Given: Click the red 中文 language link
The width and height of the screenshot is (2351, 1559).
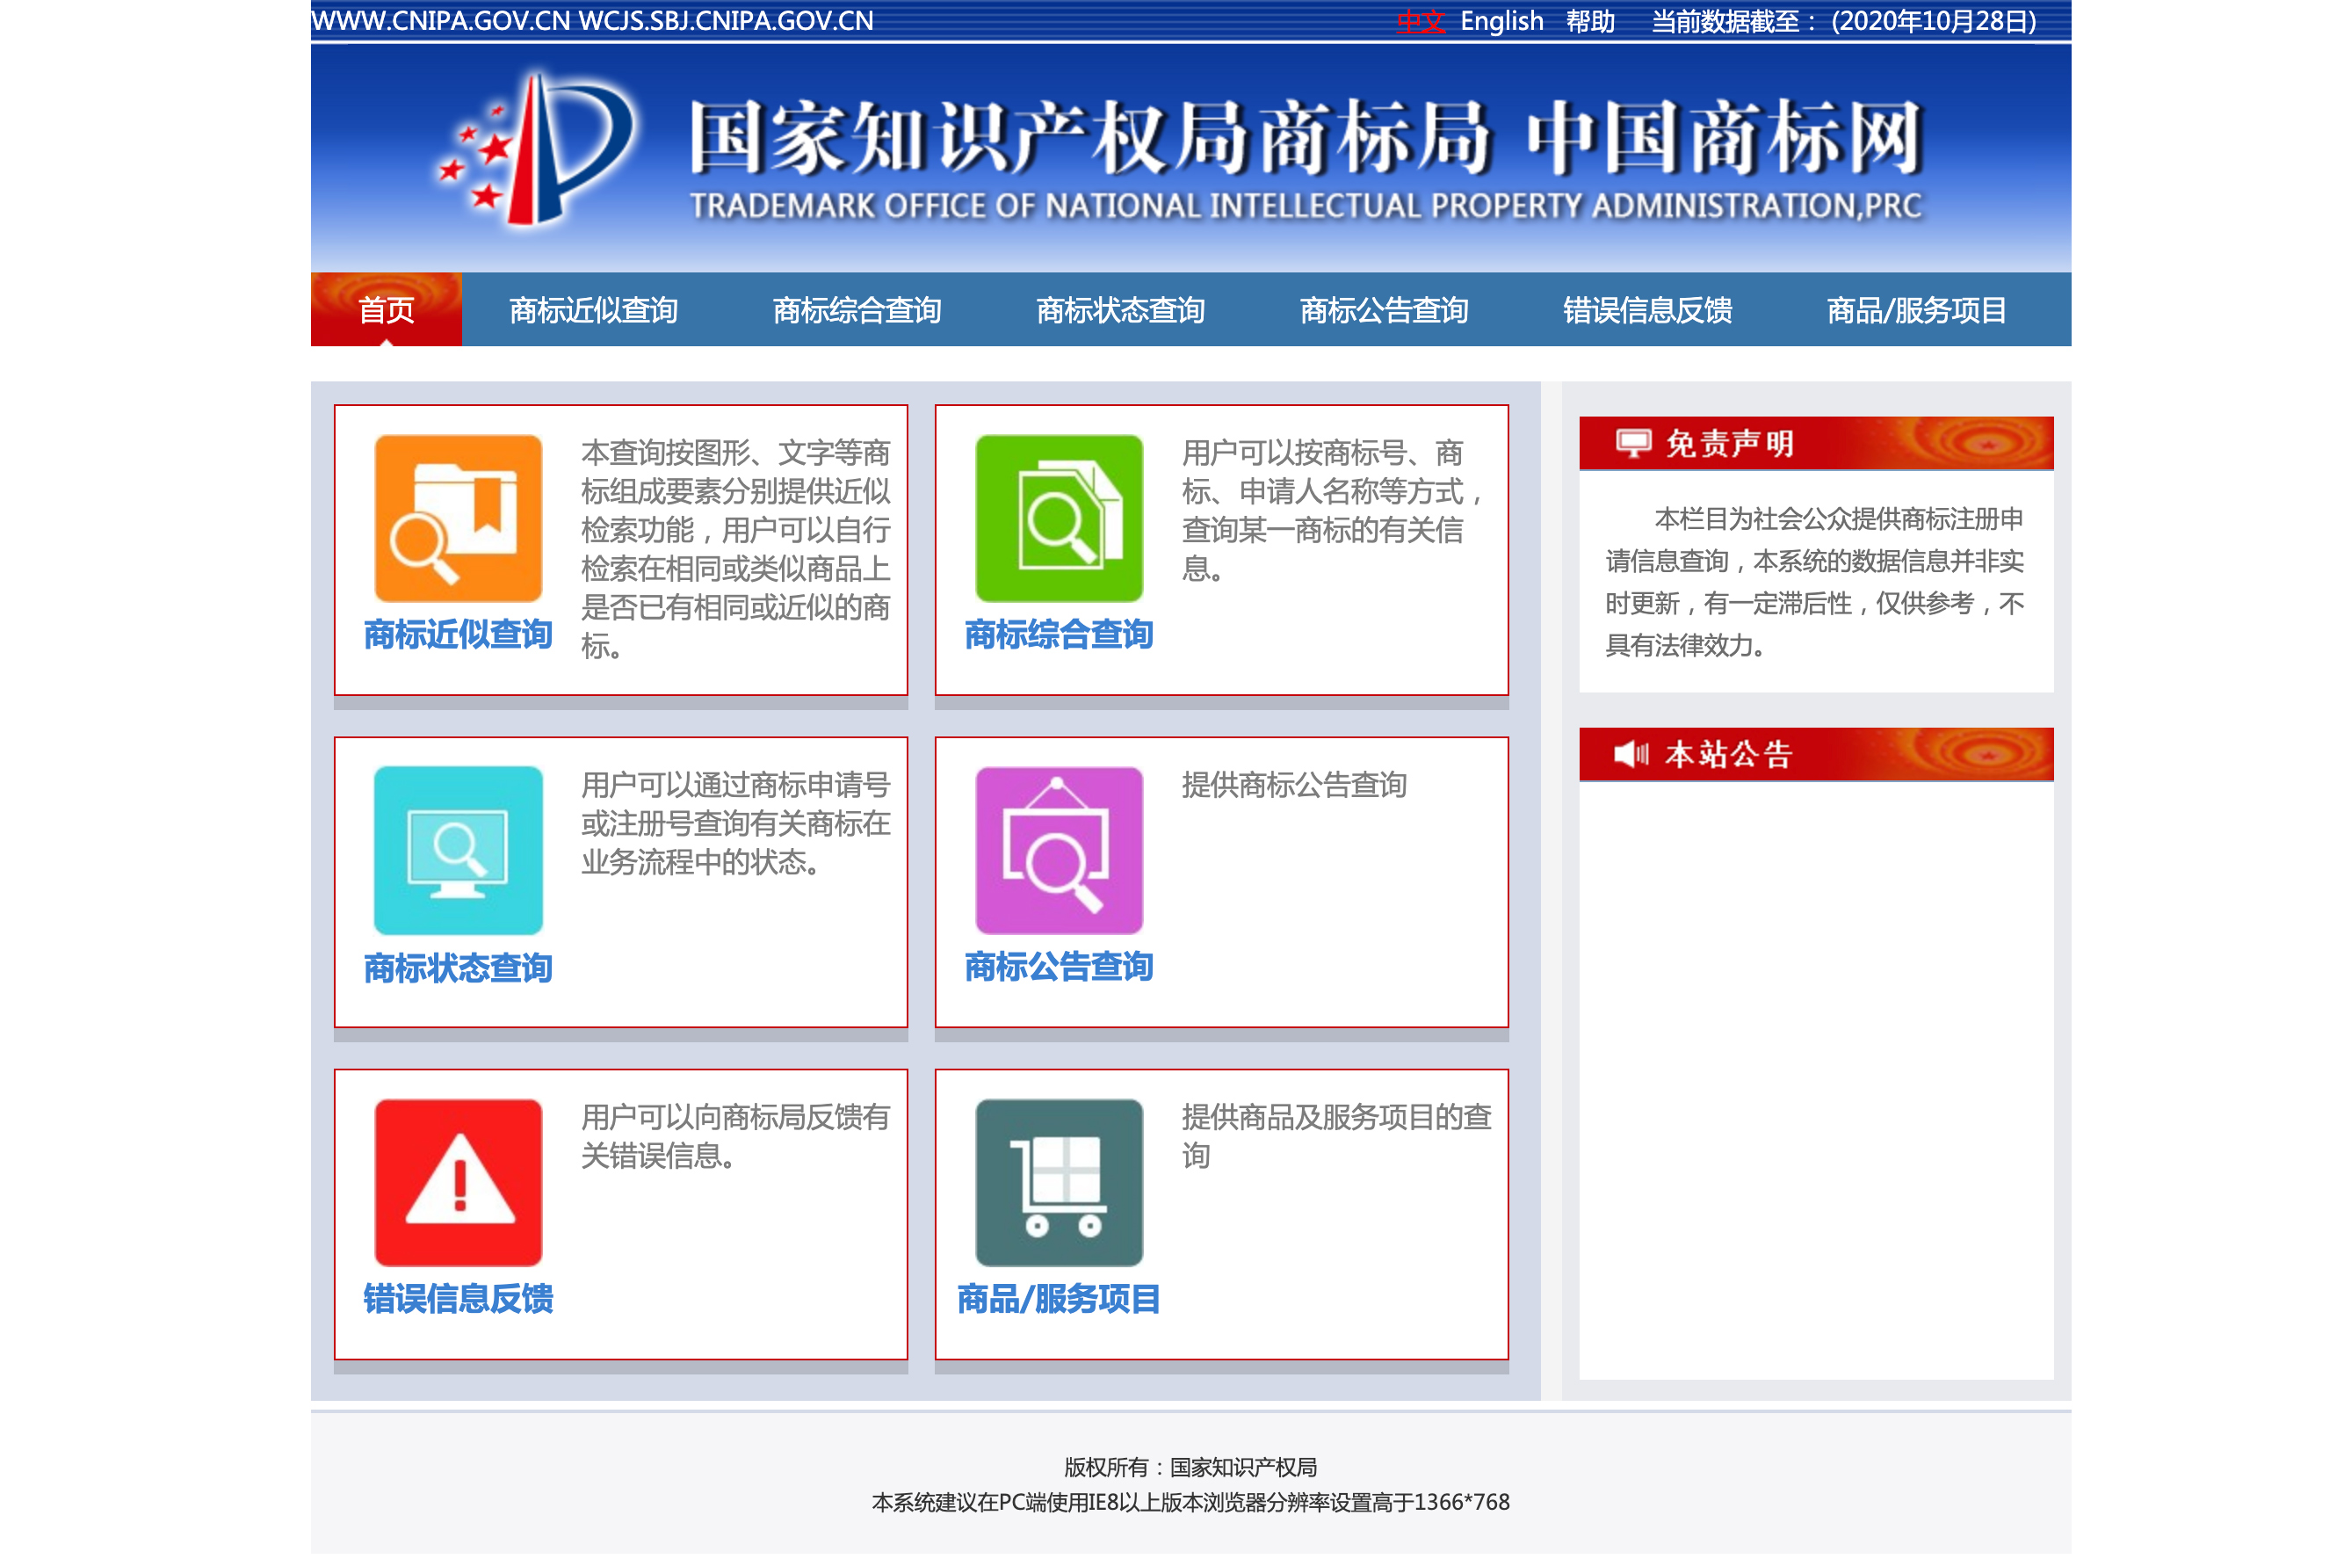Looking at the screenshot, I should point(1419,21).
